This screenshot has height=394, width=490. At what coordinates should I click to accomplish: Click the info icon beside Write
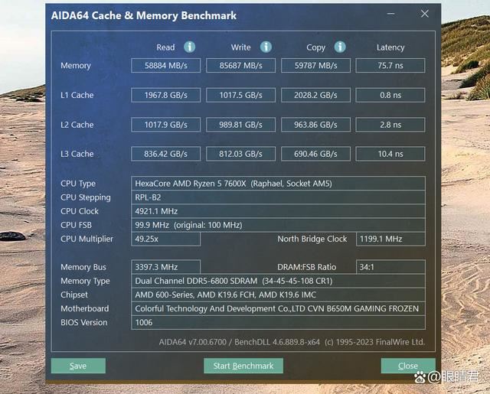point(266,47)
